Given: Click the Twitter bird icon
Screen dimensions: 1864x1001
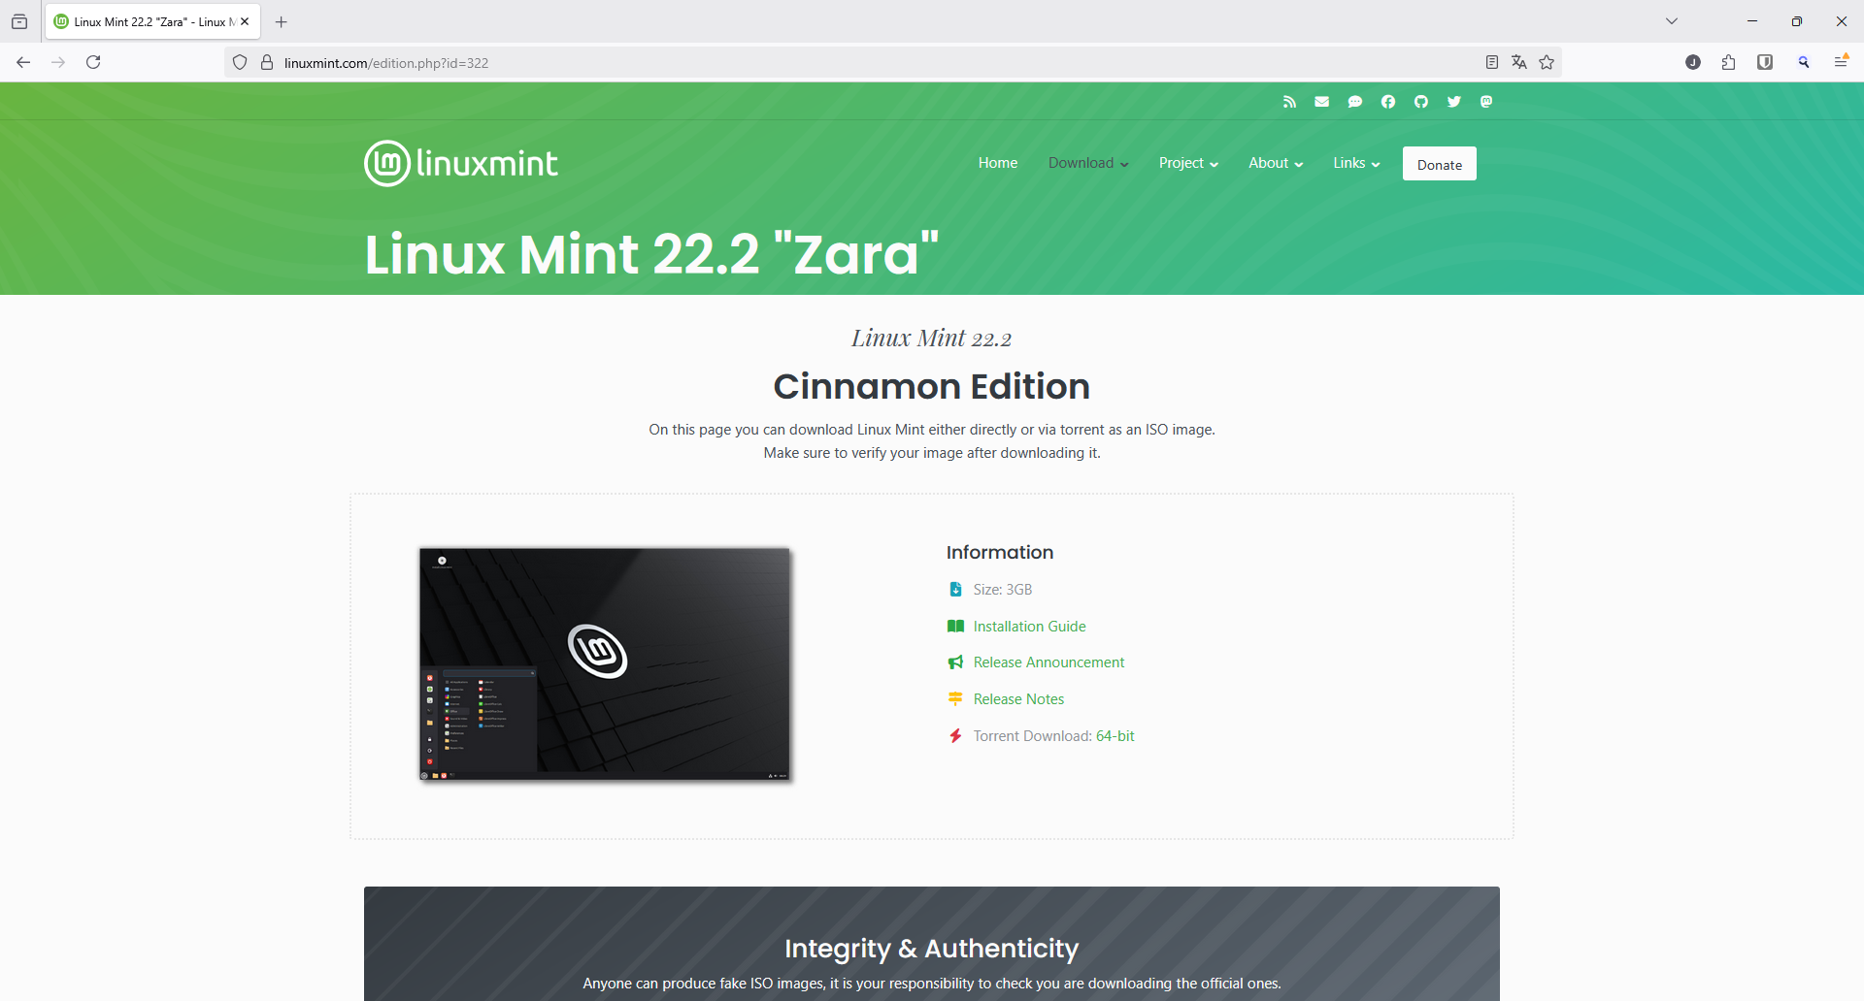Looking at the screenshot, I should pyautogui.click(x=1454, y=102).
